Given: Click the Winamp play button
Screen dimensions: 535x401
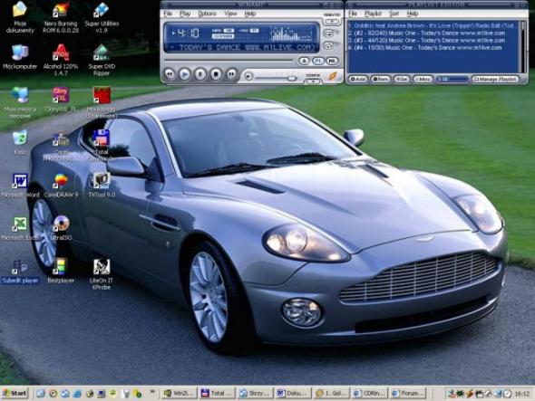Looking at the screenshot, I should [x=185, y=74].
